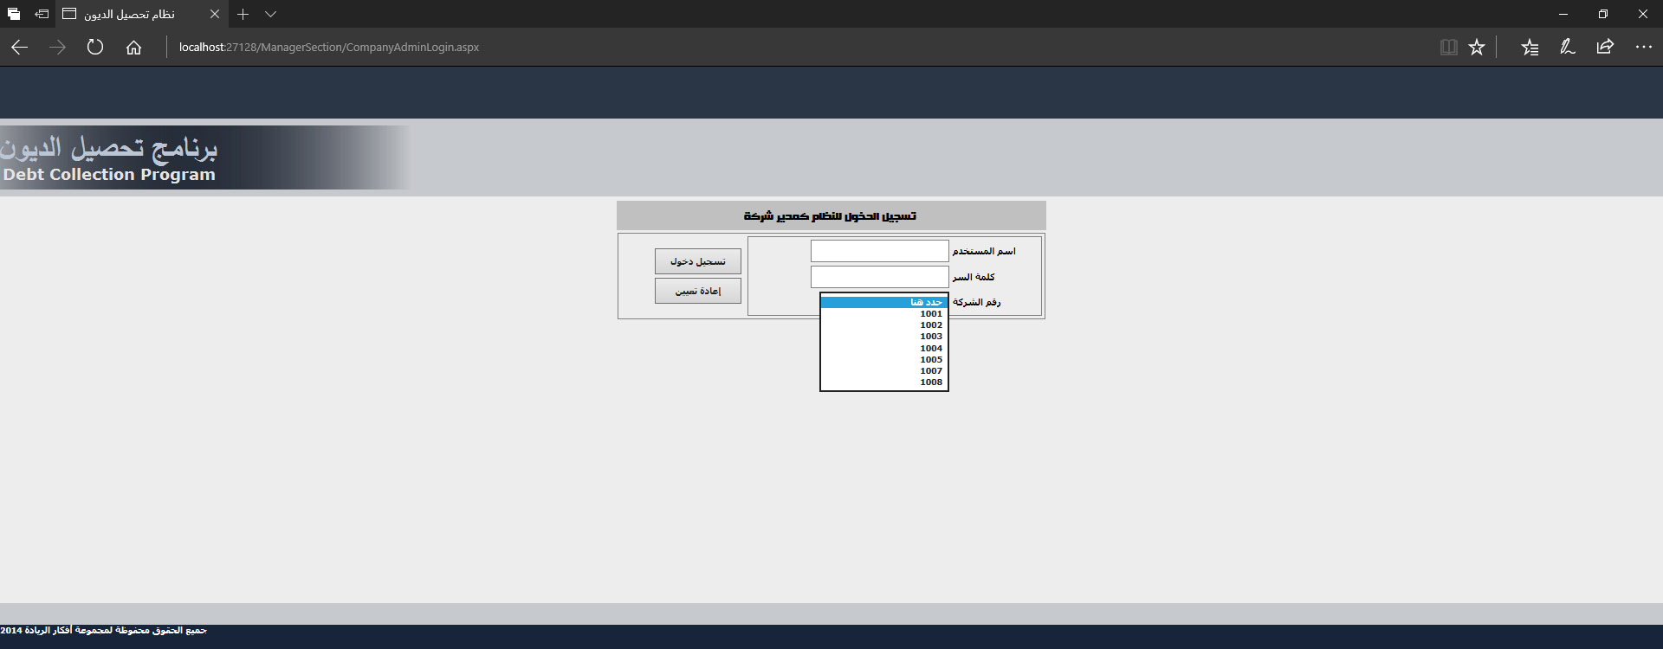Click the نظام تحصيل الديون tab
This screenshot has height=649, width=1663.
coord(130,14)
